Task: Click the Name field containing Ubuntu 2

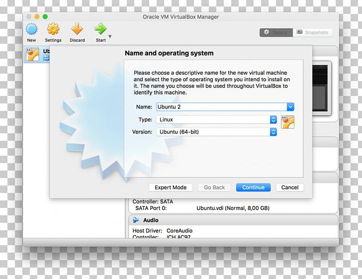Action: click(x=222, y=107)
